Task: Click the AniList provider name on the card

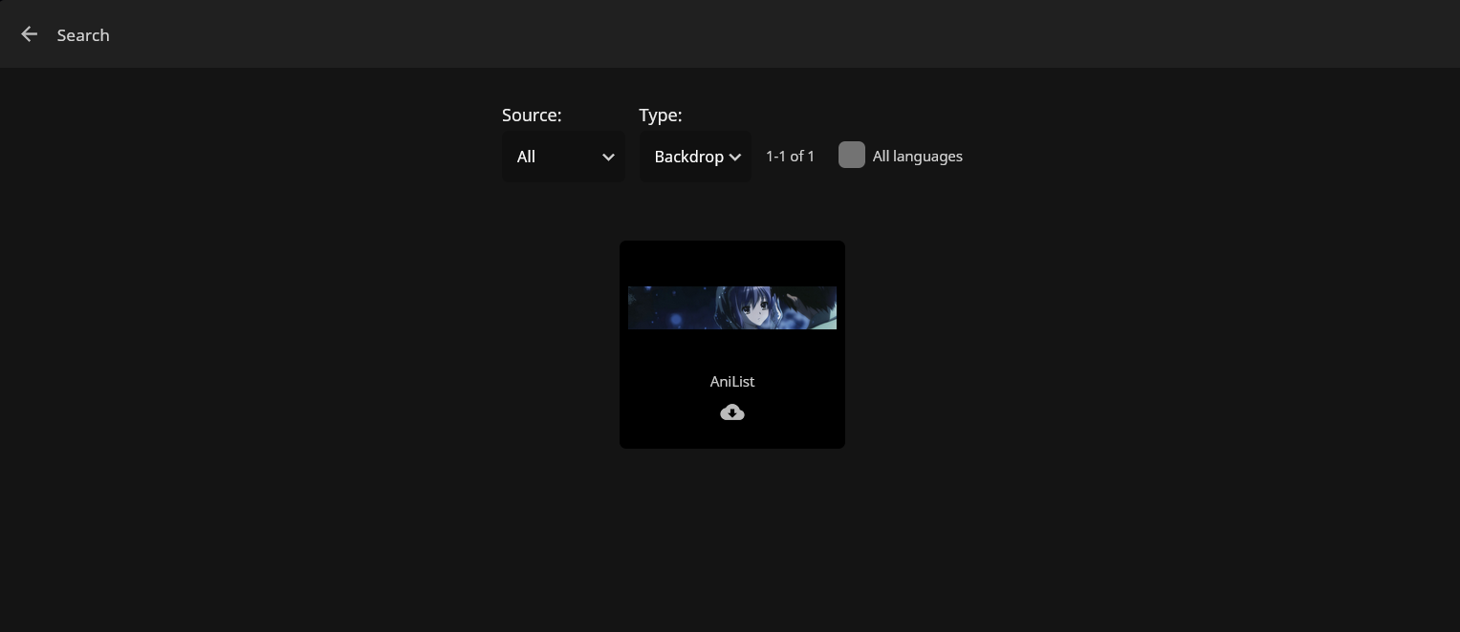Action: click(x=732, y=381)
